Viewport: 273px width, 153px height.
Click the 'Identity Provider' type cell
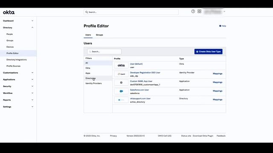187,73
